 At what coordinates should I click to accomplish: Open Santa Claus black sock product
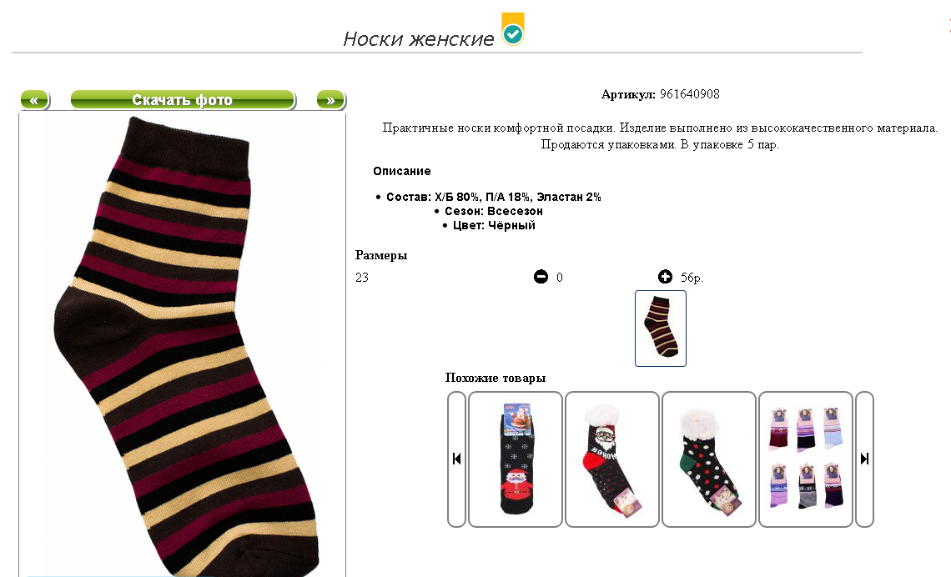[516, 459]
